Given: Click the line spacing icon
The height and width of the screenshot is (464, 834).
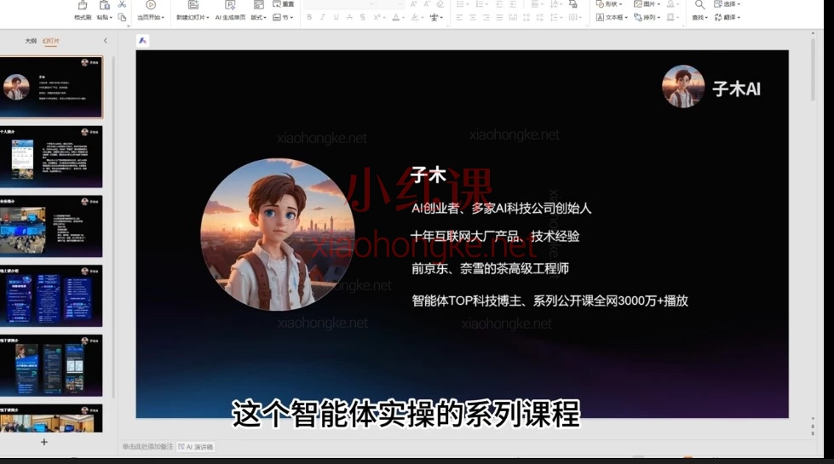Looking at the screenshot, I should click(x=554, y=18).
